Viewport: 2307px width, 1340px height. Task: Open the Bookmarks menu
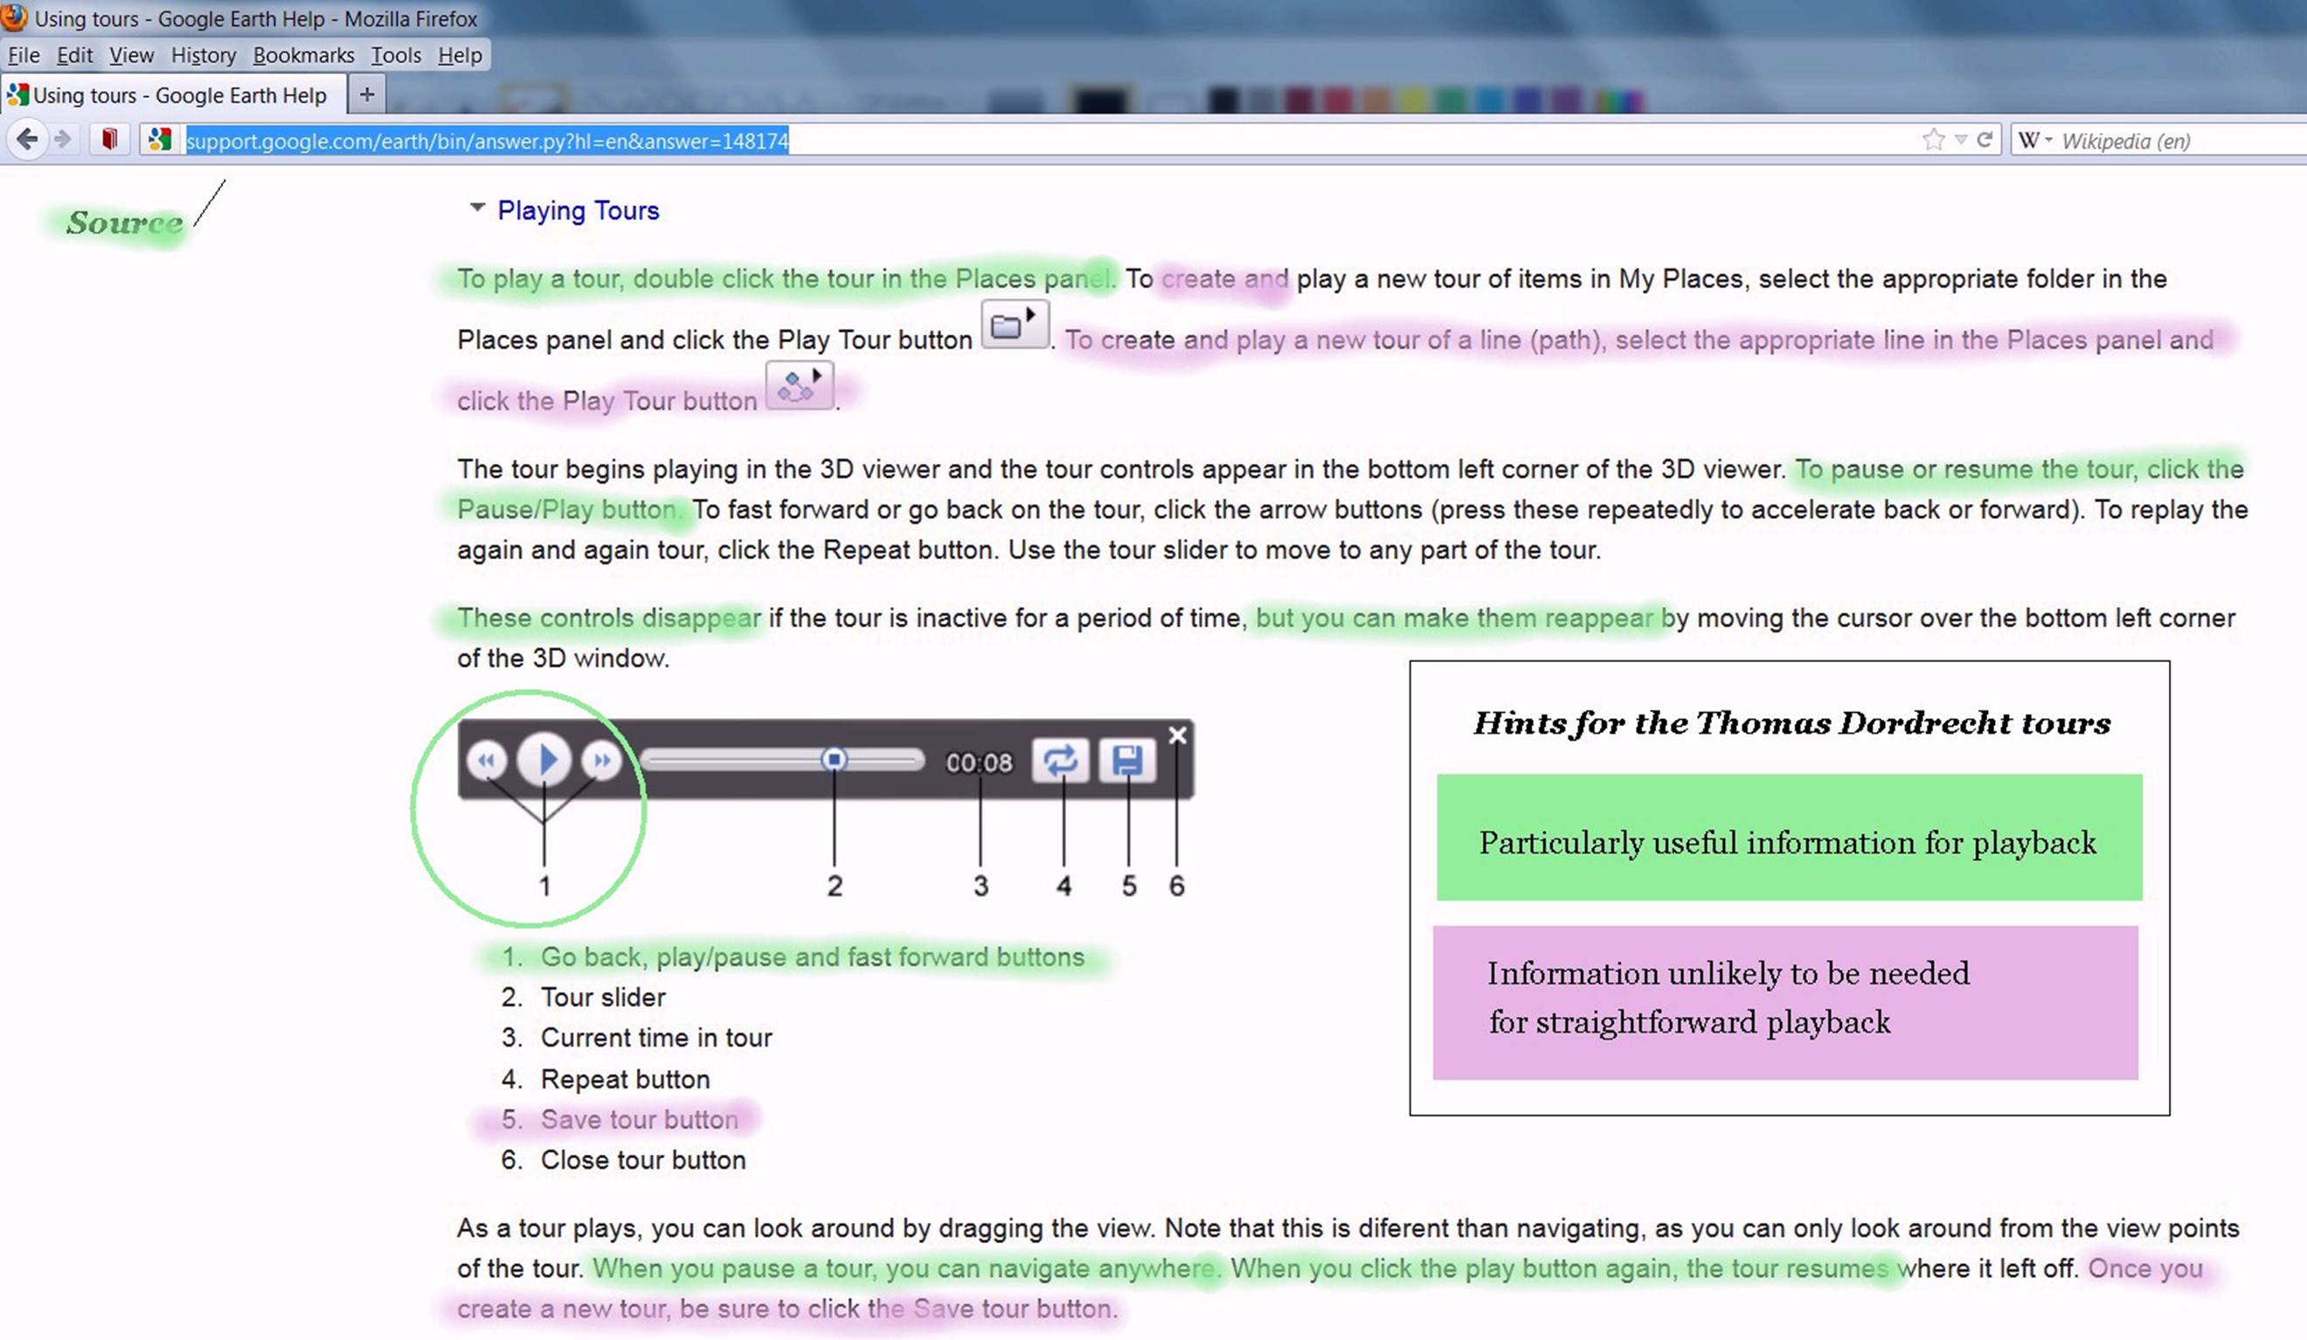[x=303, y=55]
